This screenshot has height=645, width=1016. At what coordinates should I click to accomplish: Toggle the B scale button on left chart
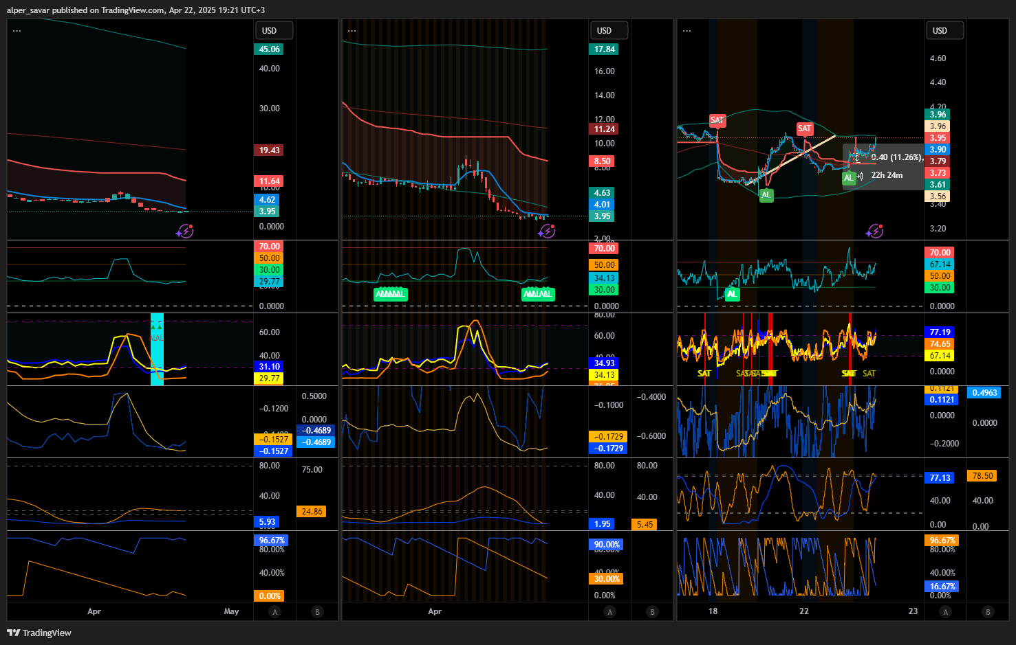tap(317, 611)
